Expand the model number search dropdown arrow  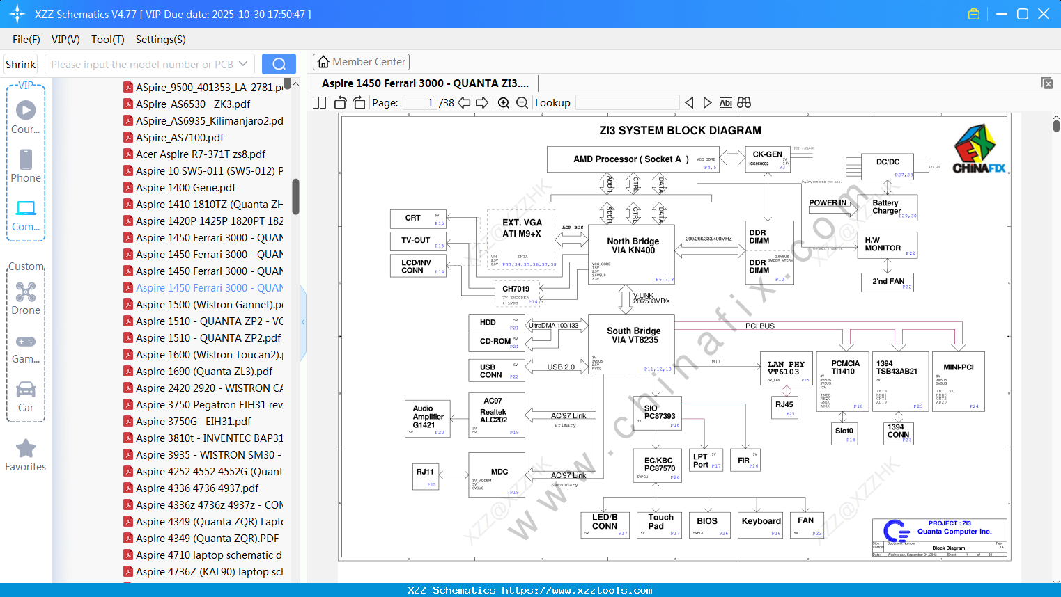[243, 64]
